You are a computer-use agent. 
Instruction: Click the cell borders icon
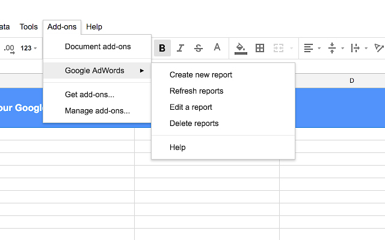[260, 48]
